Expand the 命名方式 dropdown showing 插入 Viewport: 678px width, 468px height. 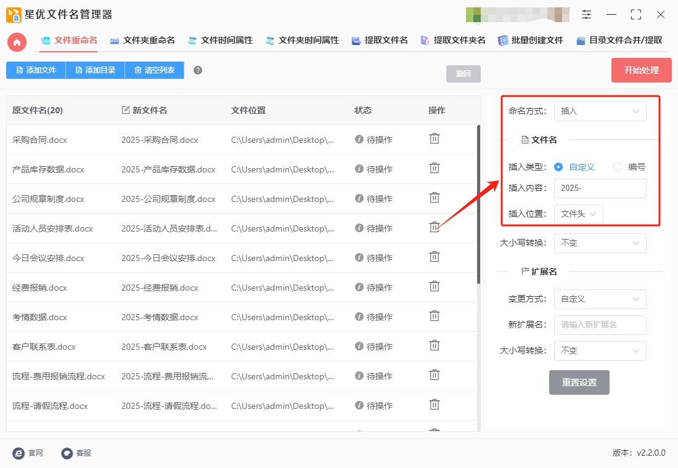pyautogui.click(x=600, y=111)
